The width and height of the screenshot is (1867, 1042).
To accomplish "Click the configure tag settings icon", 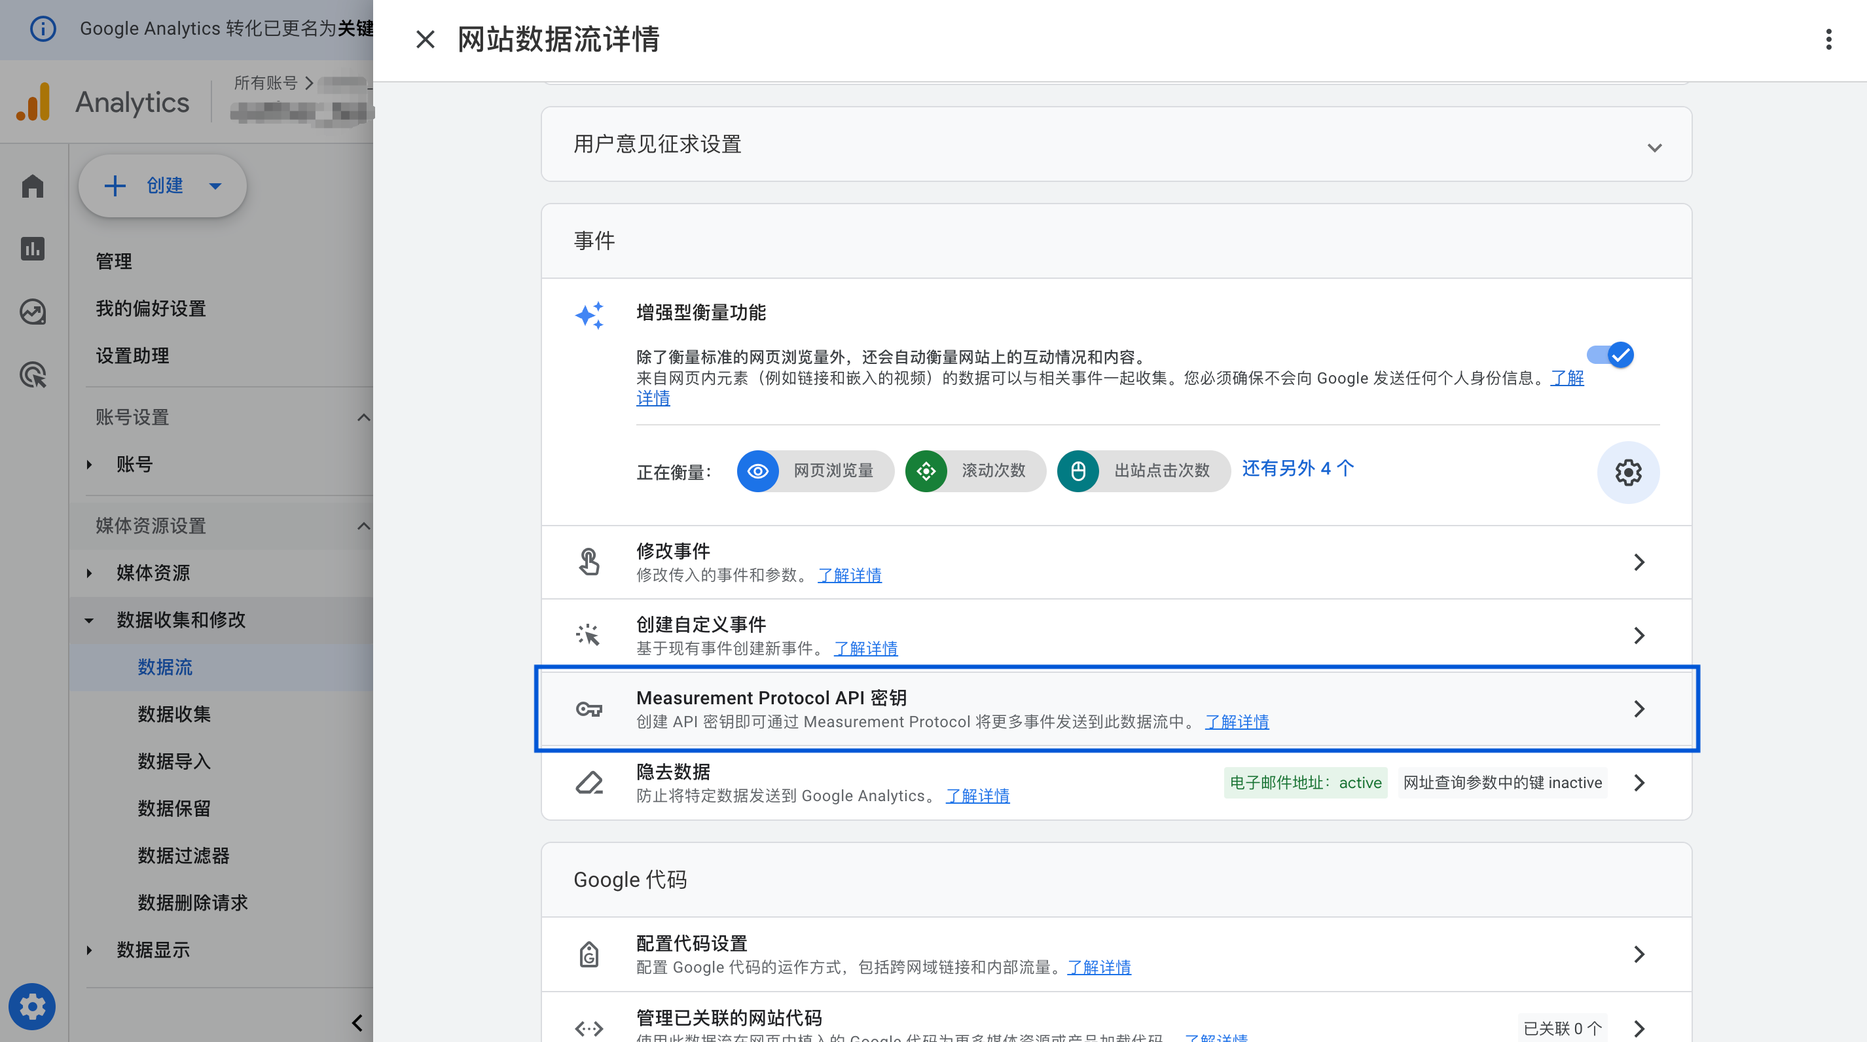I will point(589,954).
